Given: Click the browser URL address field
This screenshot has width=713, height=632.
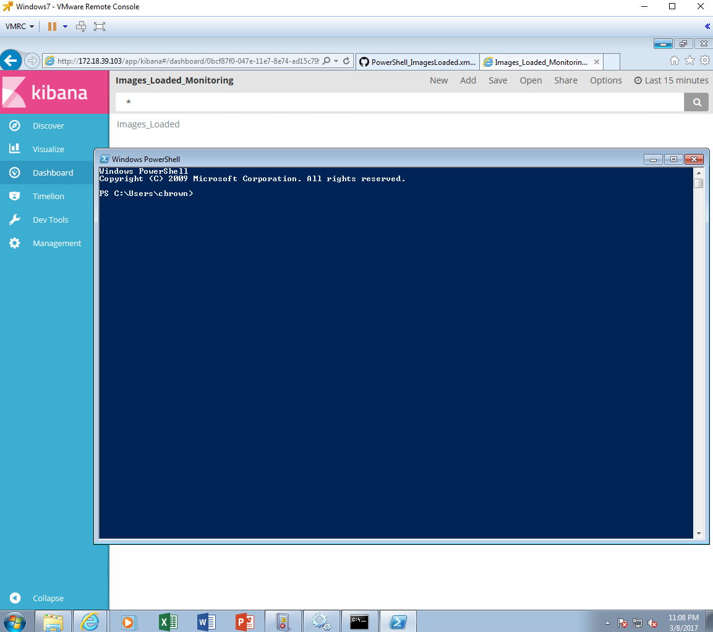Looking at the screenshot, I should coord(188,61).
